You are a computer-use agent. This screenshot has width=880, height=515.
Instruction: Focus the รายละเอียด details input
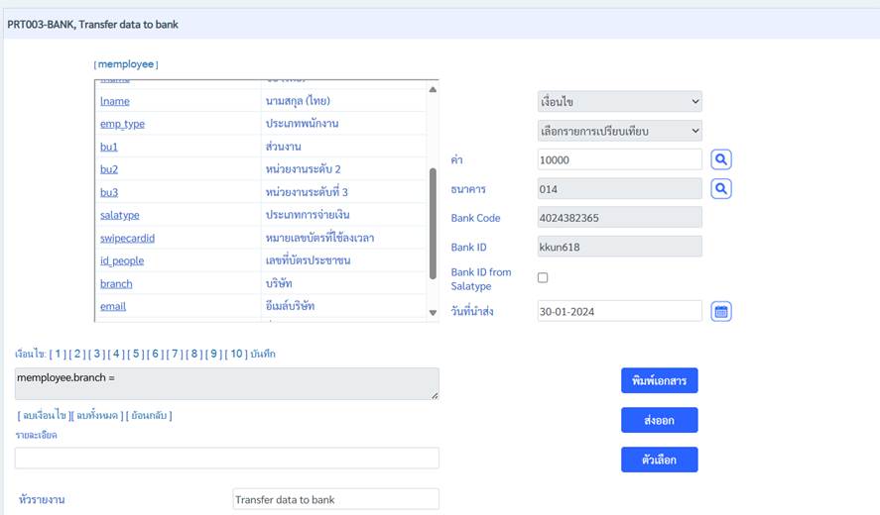(227, 458)
